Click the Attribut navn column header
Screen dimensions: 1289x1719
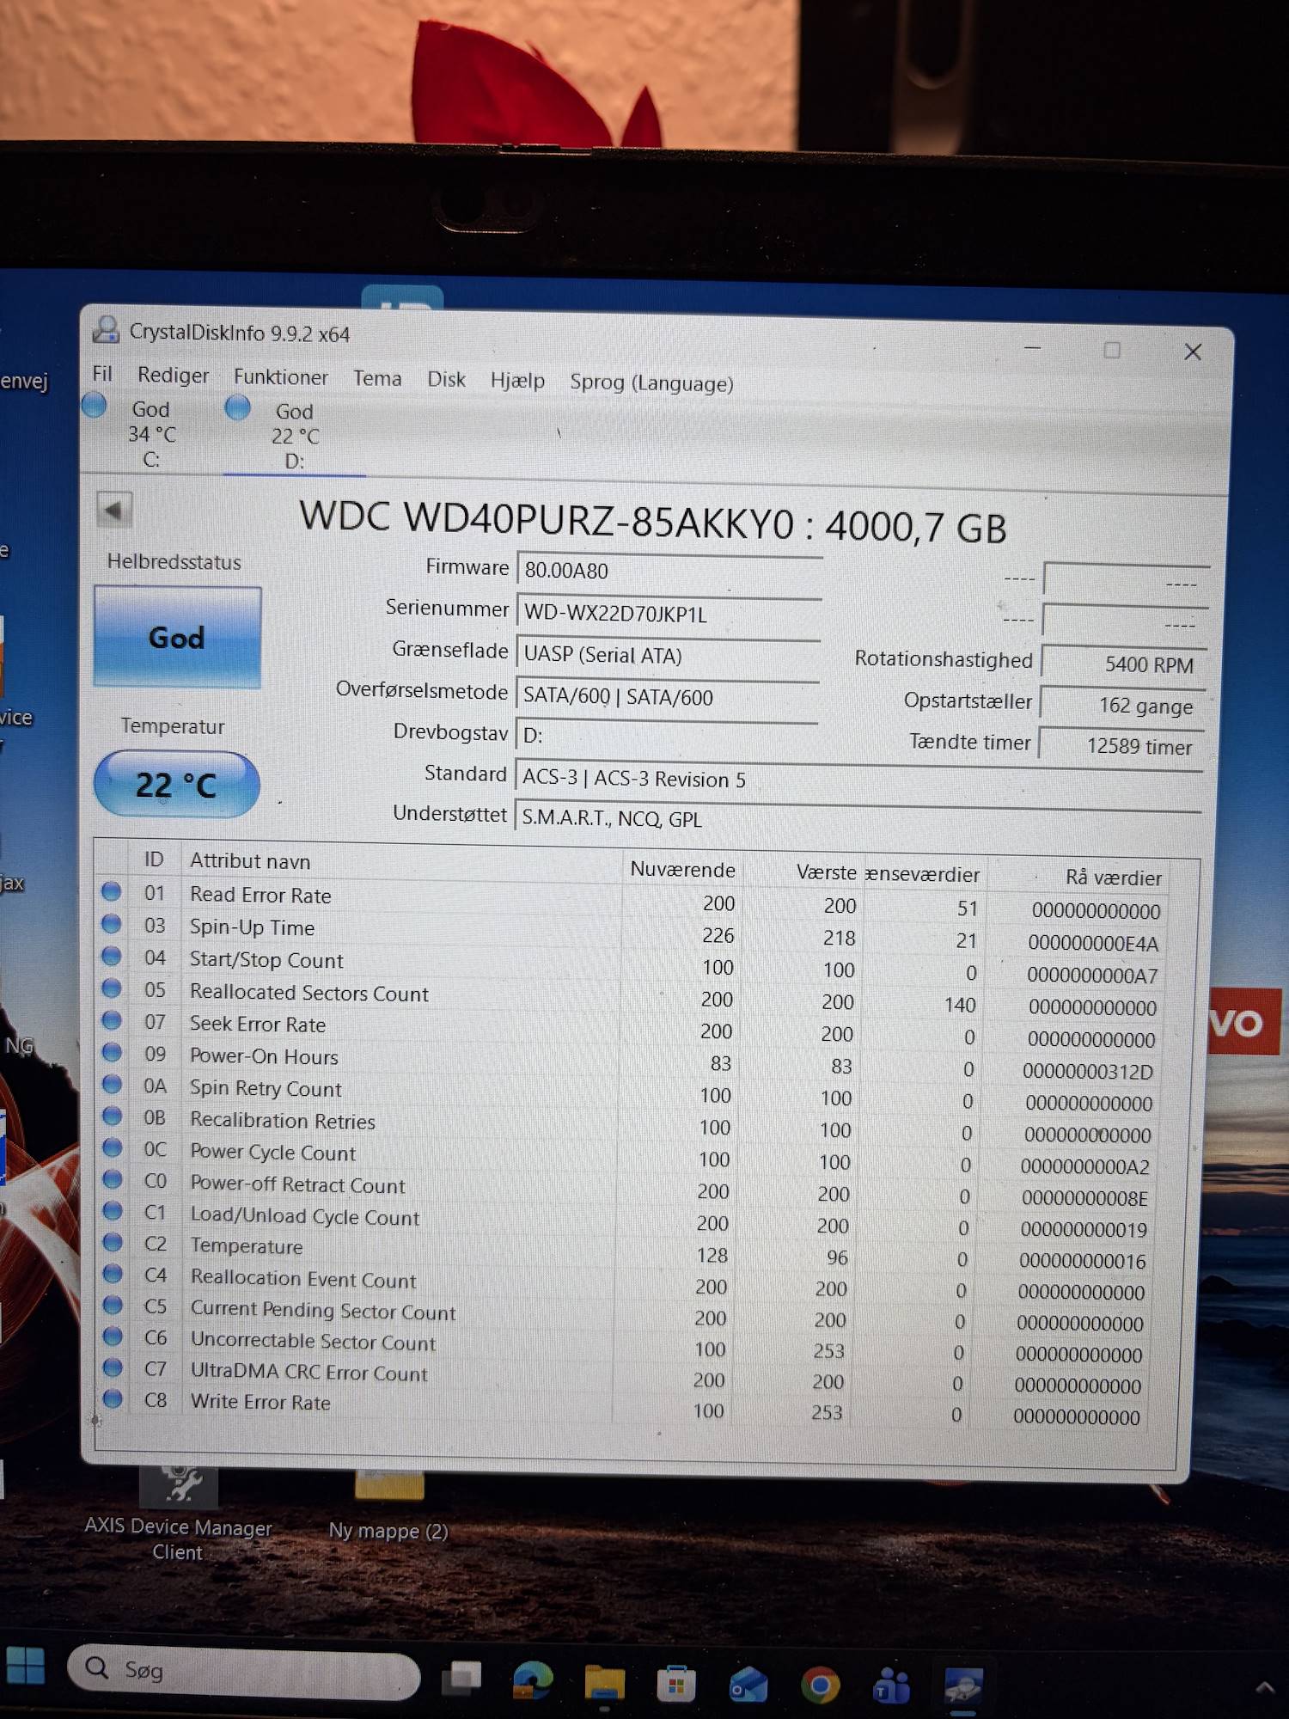point(250,861)
